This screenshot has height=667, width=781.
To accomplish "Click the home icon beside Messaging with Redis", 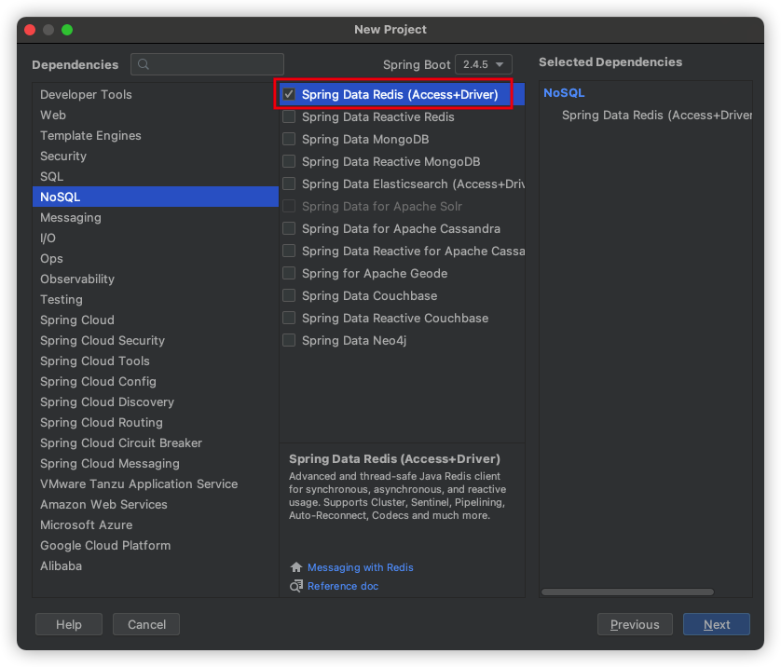I will (296, 567).
